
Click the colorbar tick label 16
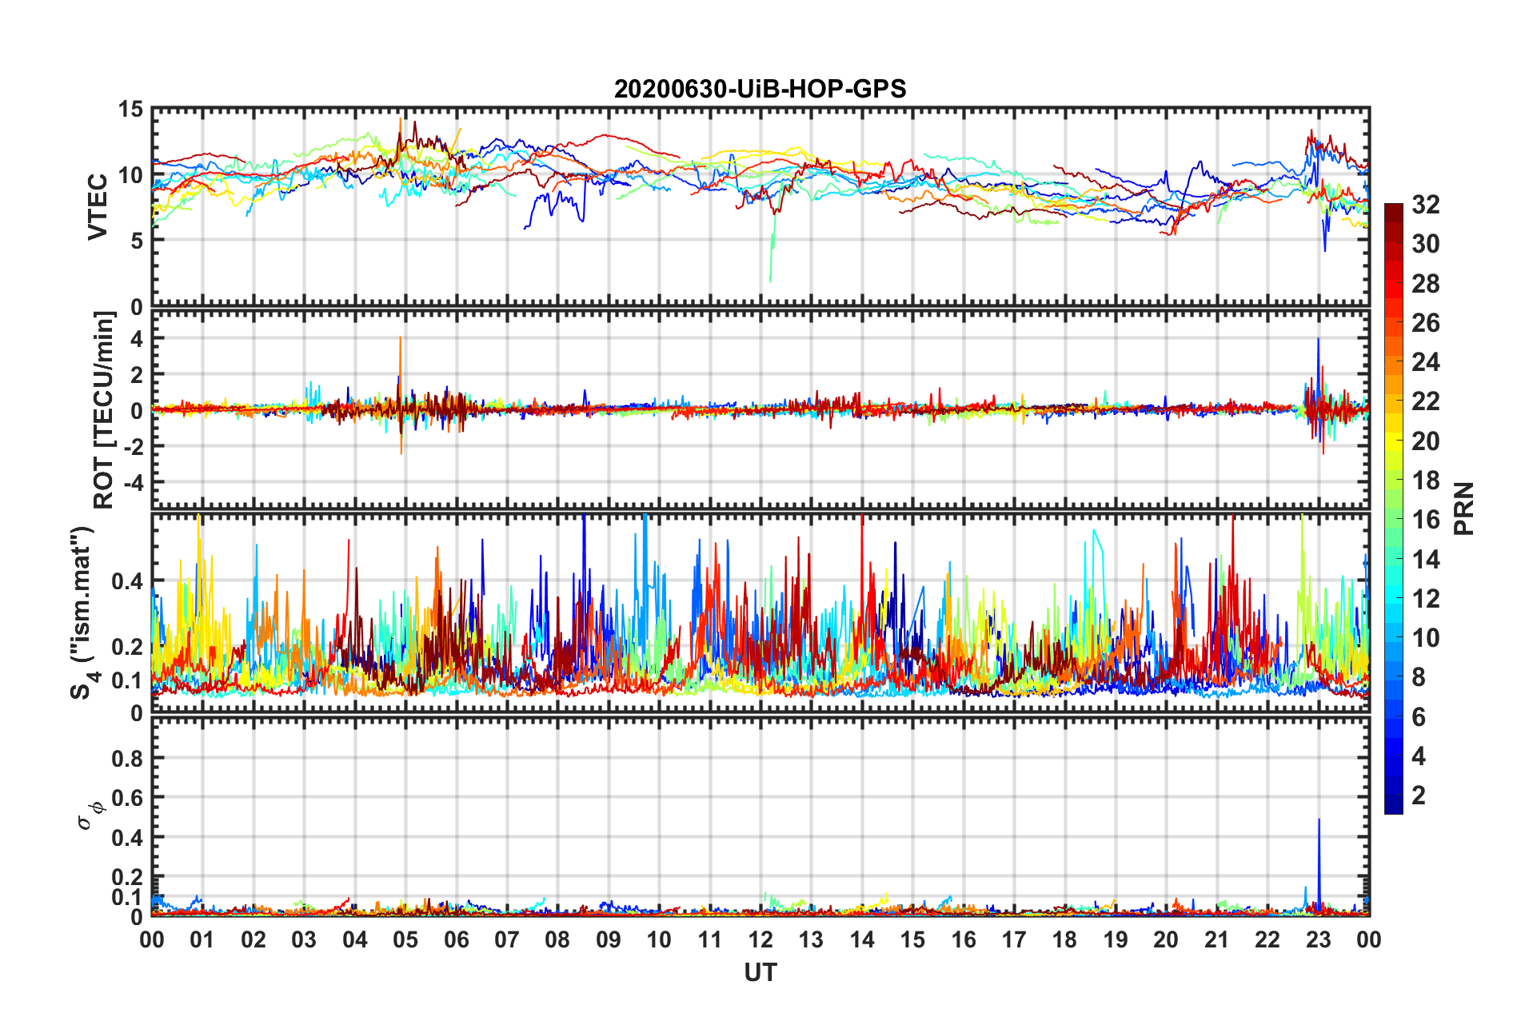pos(1425,520)
